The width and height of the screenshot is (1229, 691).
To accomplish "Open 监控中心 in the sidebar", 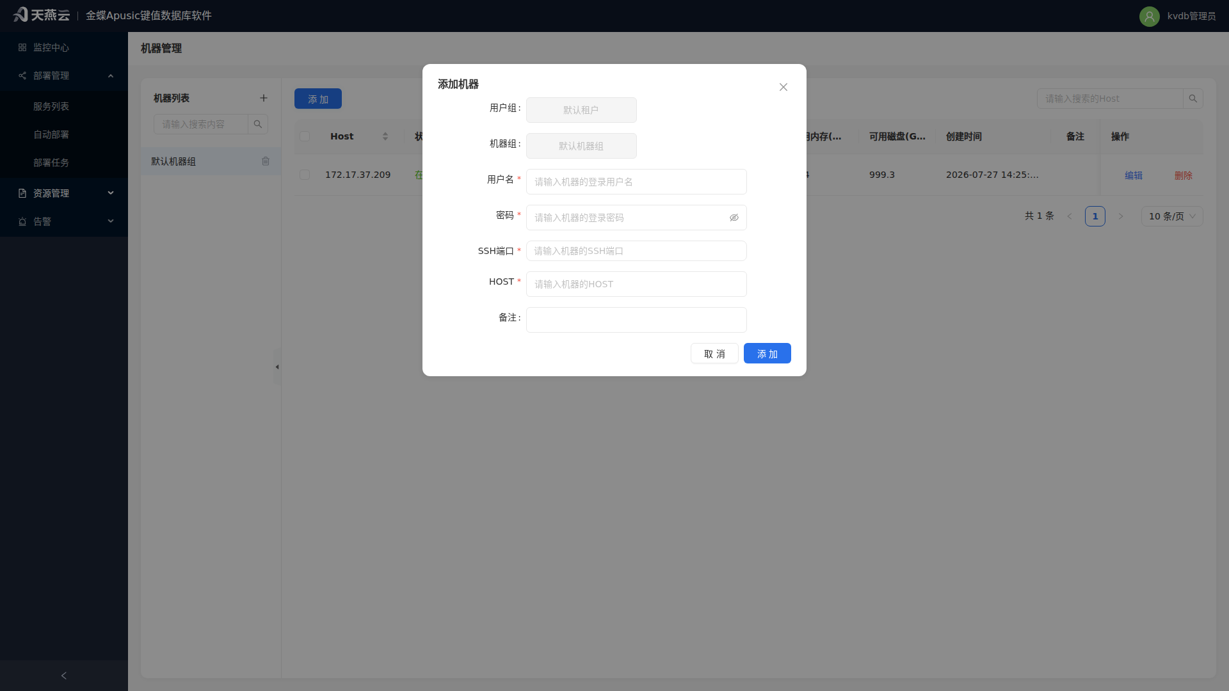I will (64, 47).
